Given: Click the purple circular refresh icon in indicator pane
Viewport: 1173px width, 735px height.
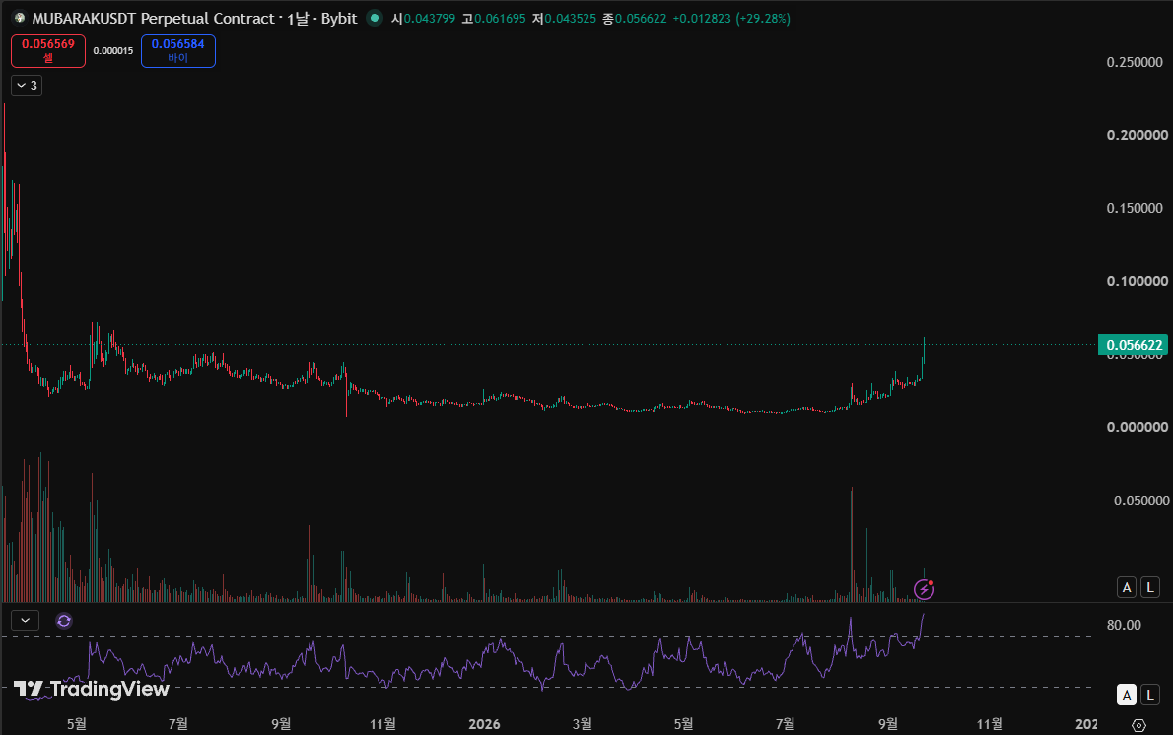Looking at the screenshot, I should coord(64,621).
